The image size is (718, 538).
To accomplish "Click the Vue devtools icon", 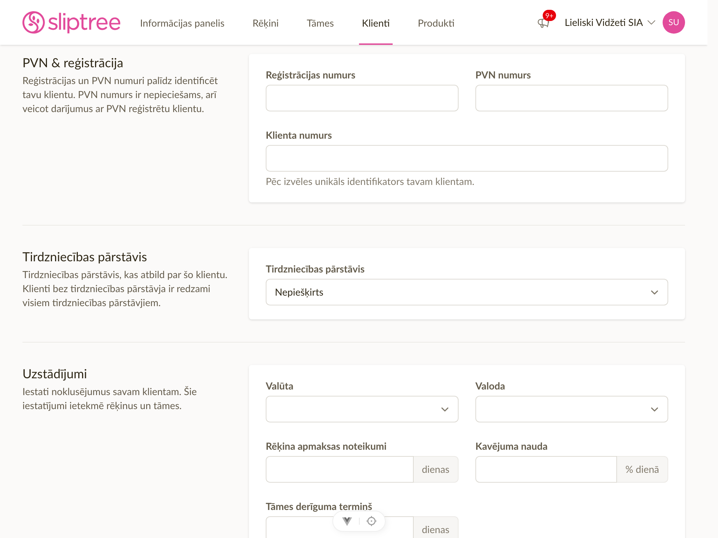I will [347, 521].
